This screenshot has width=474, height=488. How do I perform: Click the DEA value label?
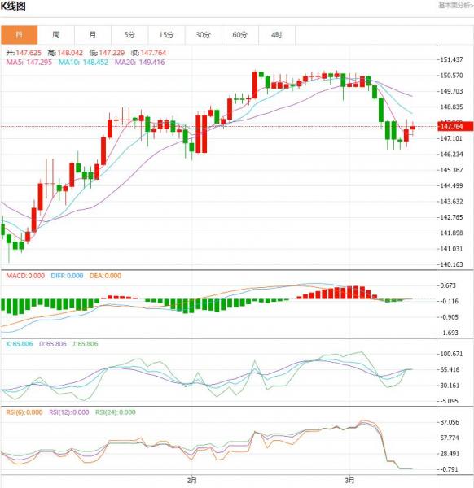(105, 276)
